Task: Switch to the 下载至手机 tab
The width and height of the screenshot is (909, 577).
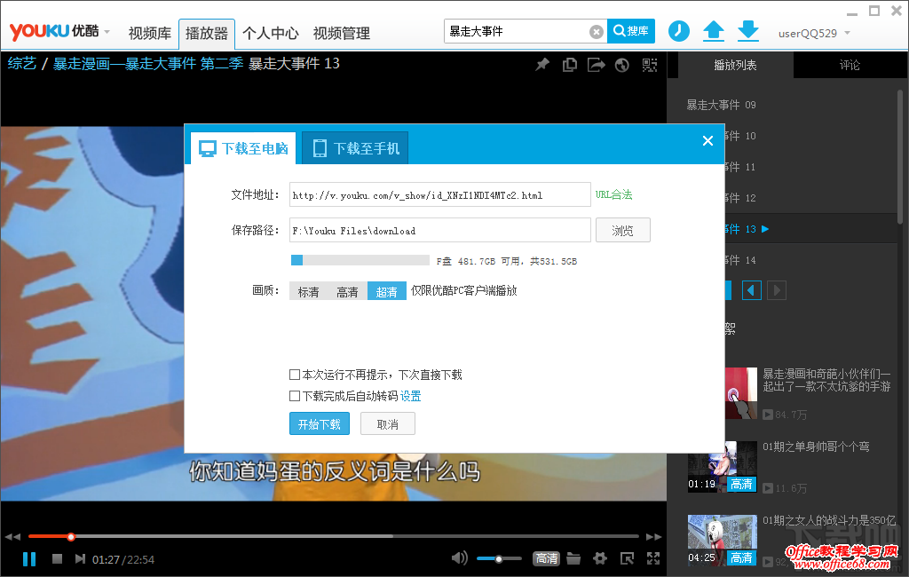Action: [x=355, y=148]
